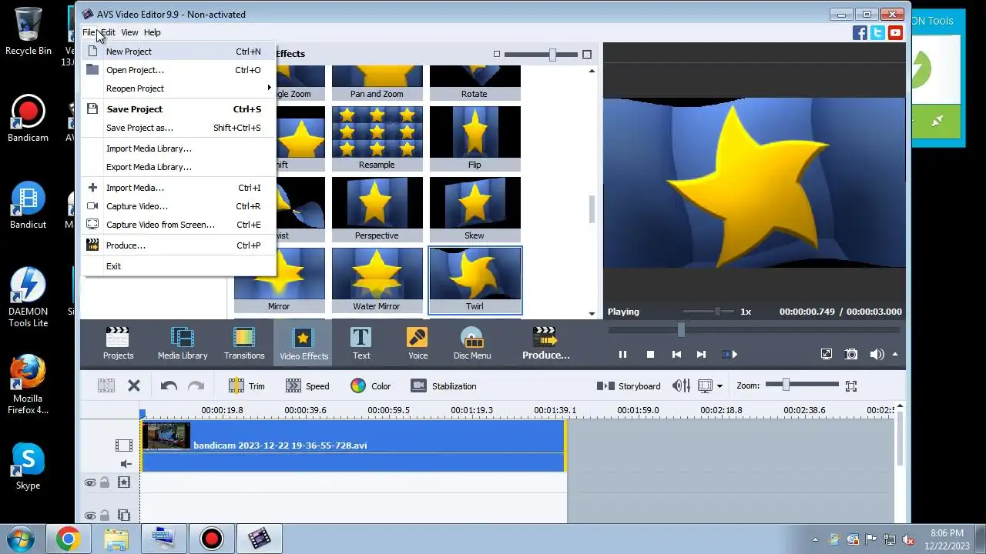This screenshot has width=986, height=554.
Task: Expand the volume arrow next to the speaker
Action: tap(894, 354)
